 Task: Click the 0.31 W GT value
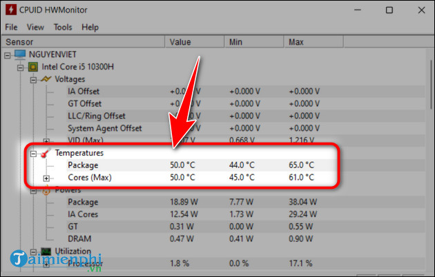[x=182, y=227]
